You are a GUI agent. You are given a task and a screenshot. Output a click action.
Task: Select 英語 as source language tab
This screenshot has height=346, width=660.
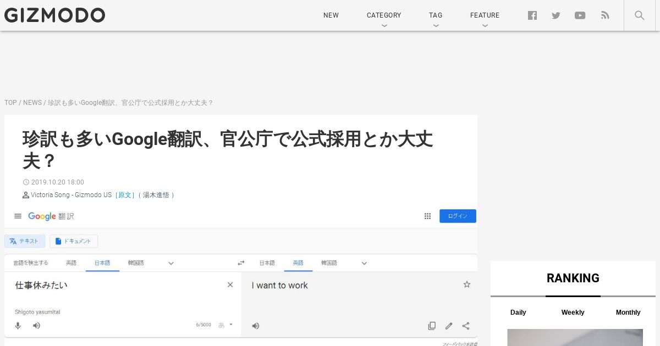[71, 263]
